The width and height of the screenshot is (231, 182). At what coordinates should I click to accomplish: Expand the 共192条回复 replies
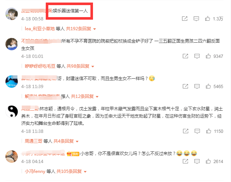(81, 29)
